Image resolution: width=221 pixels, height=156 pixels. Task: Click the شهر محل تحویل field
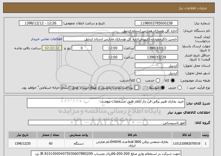tap(156, 73)
